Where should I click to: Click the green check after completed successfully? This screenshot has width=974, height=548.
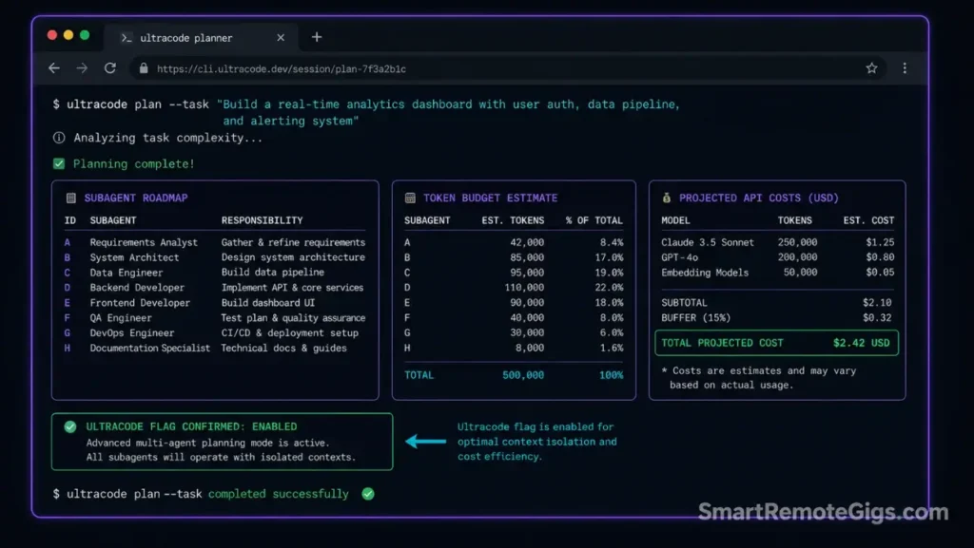point(368,494)
